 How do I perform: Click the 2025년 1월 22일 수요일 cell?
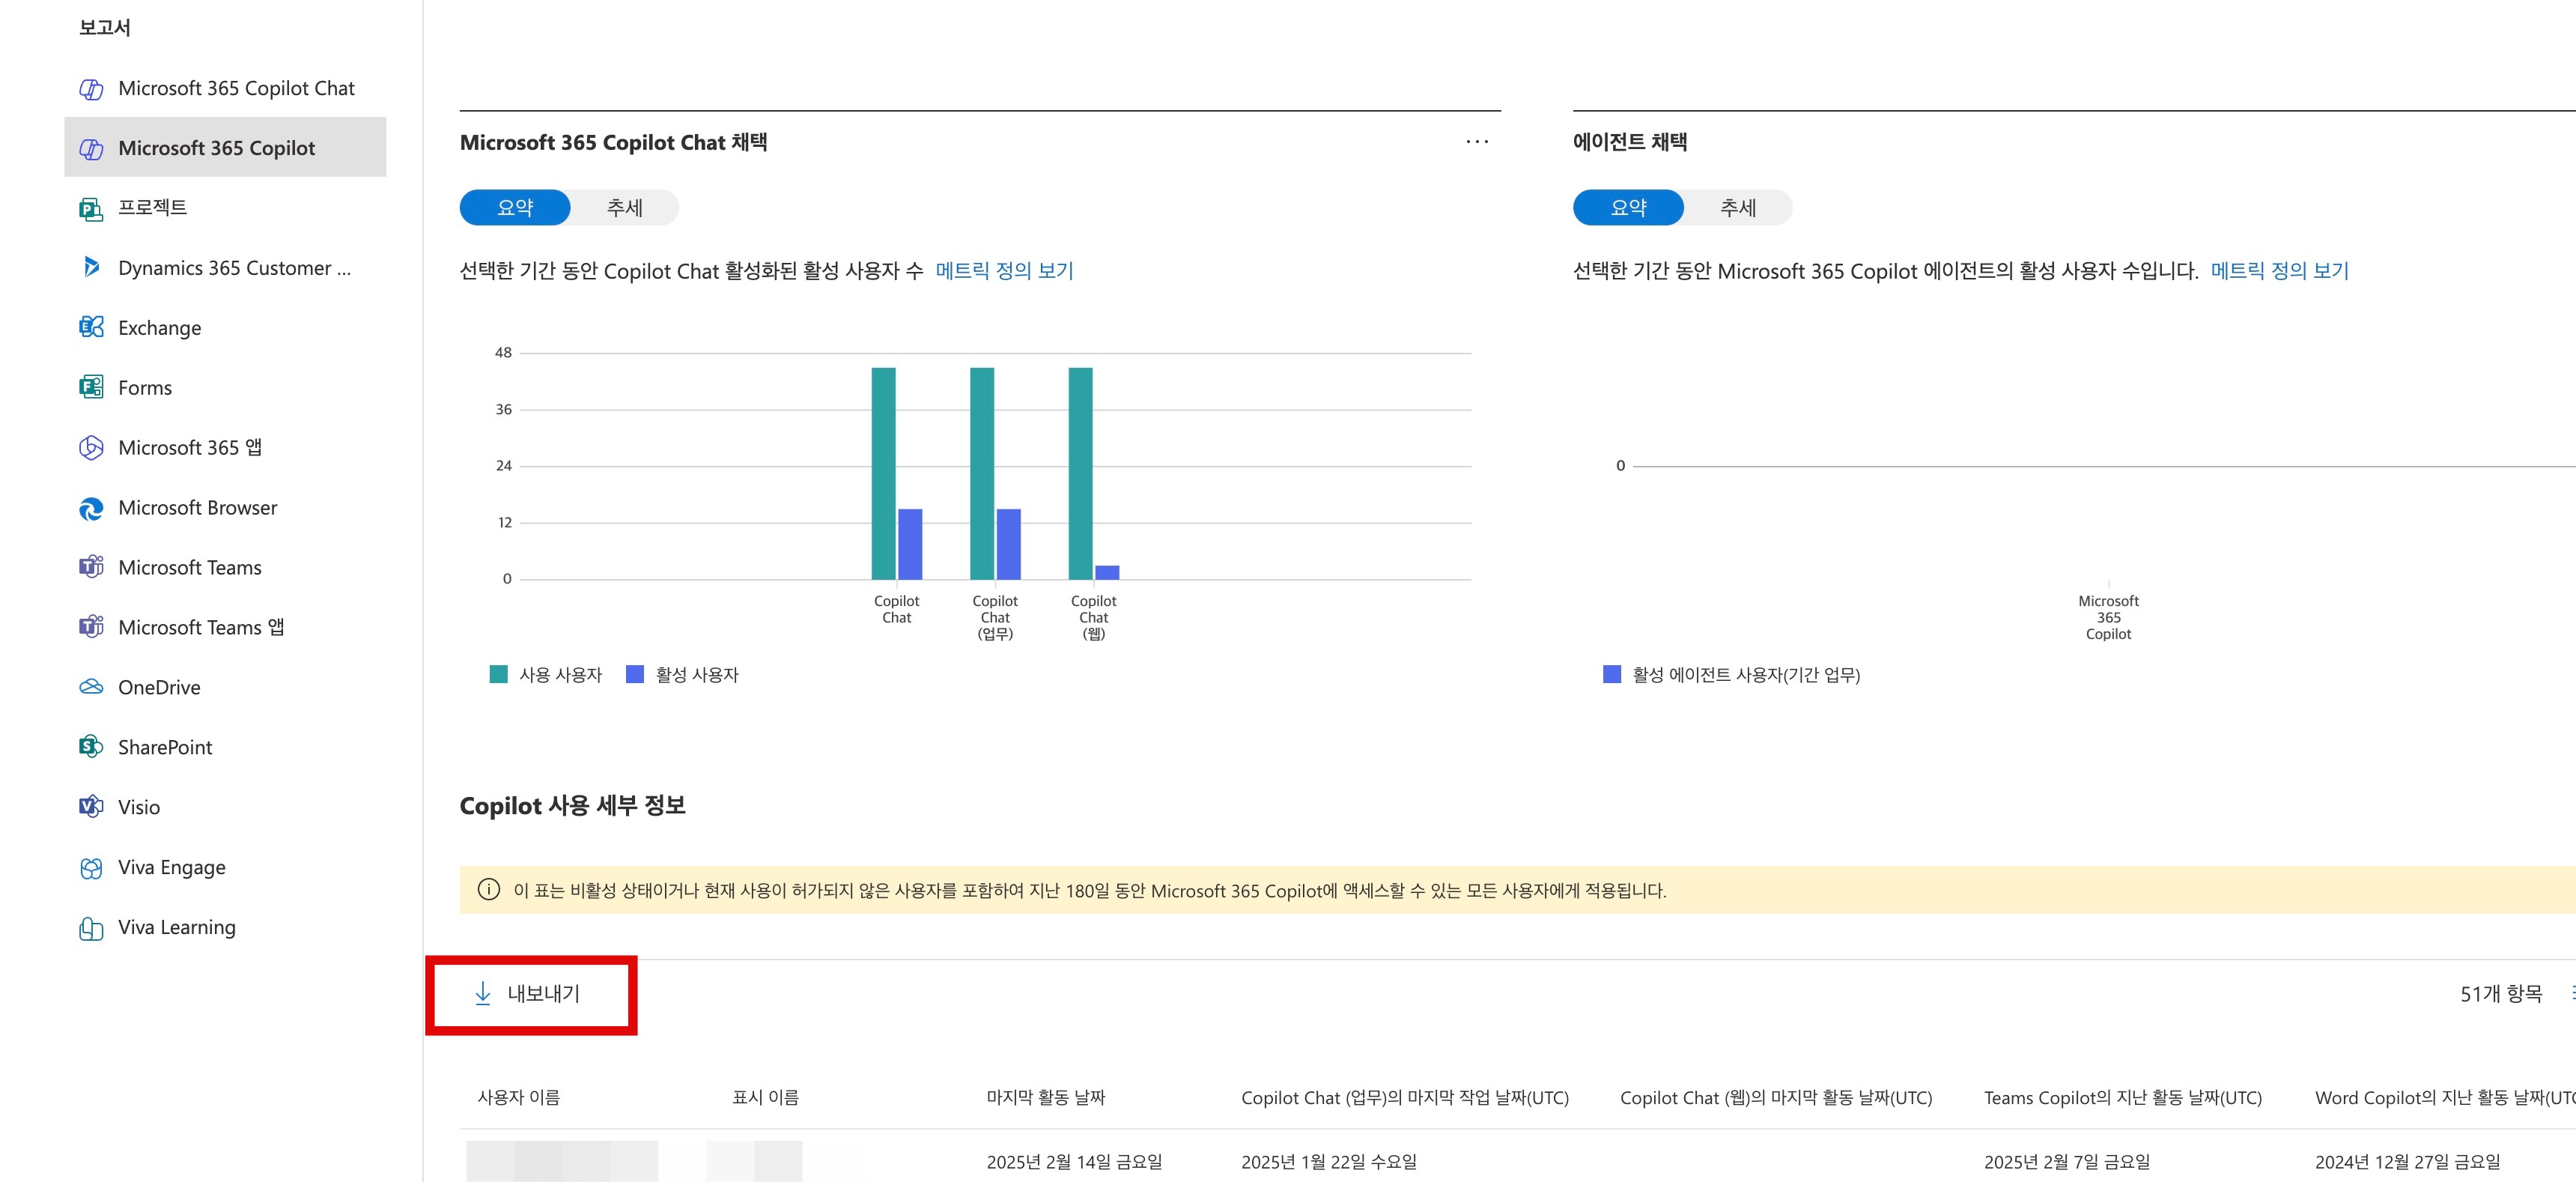click(x=1328, y=1162)
